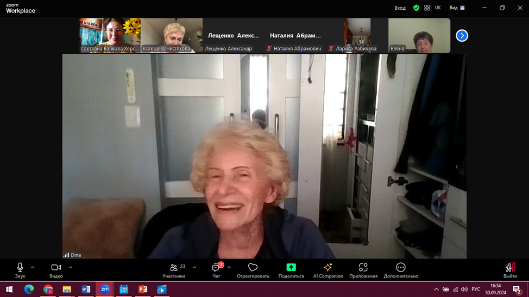Open the Participants list
The width and height of the screenshot is (529, 297).
point(174,268)
